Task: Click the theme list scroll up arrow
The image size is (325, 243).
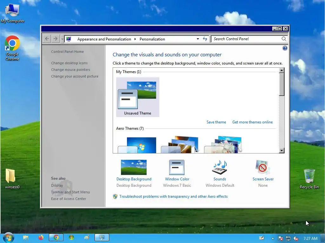Action: click(x=282, y=71)
